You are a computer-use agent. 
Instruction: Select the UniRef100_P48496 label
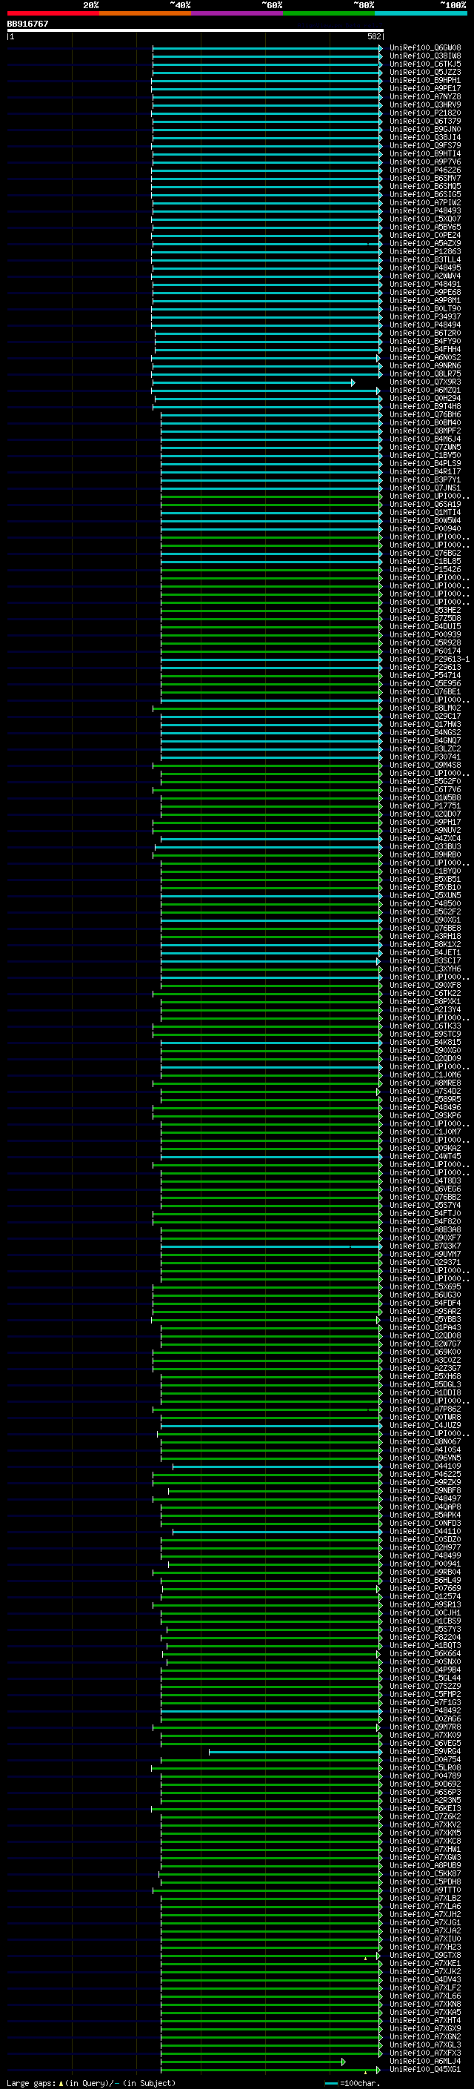coord(425,1107)
